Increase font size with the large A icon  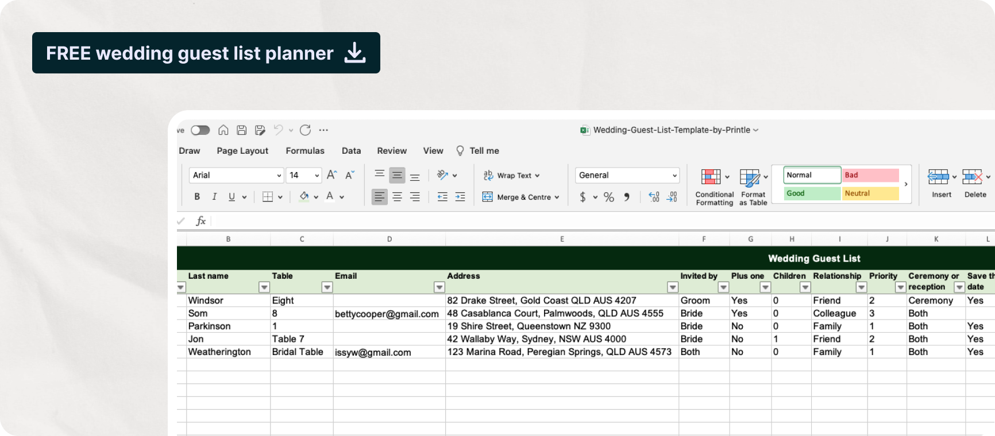pyautogui.click(x=331, y=175)
